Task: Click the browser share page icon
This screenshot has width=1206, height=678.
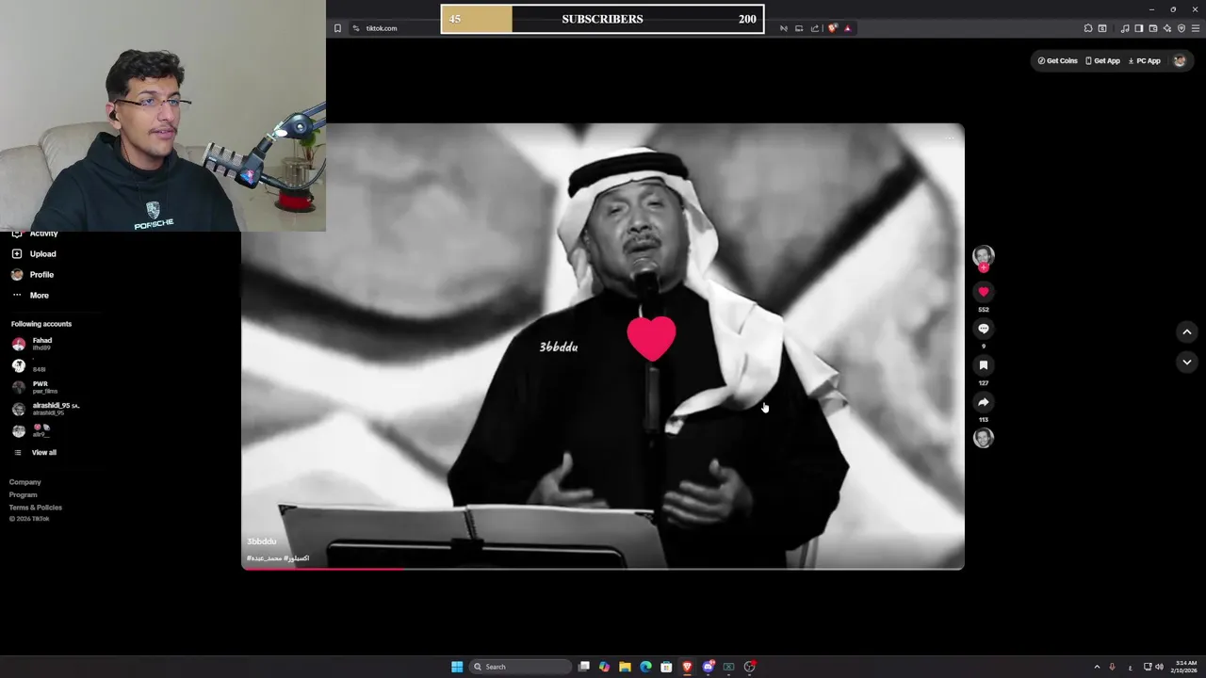Action: pyautogui.click(x=815, y=28)
